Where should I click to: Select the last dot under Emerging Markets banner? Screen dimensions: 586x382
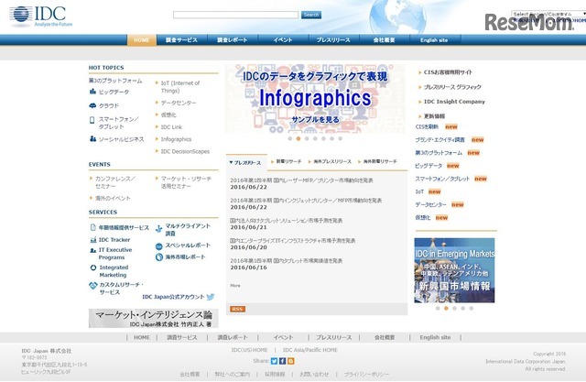(472, 309)
